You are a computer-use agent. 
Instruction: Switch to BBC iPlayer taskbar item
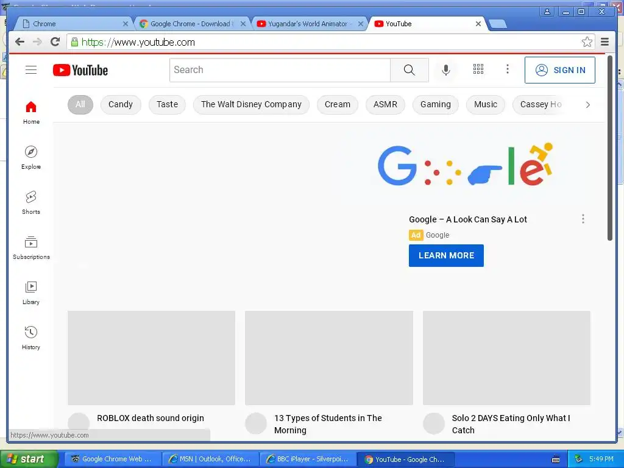pos(308,459)
